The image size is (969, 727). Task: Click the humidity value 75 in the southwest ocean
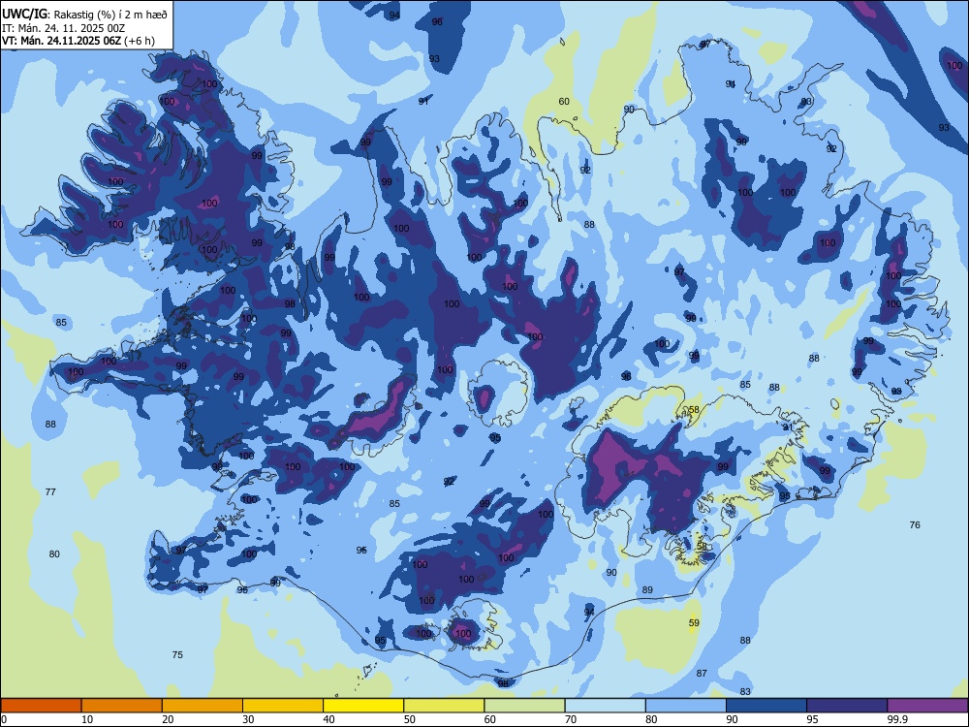click(177, 654)
